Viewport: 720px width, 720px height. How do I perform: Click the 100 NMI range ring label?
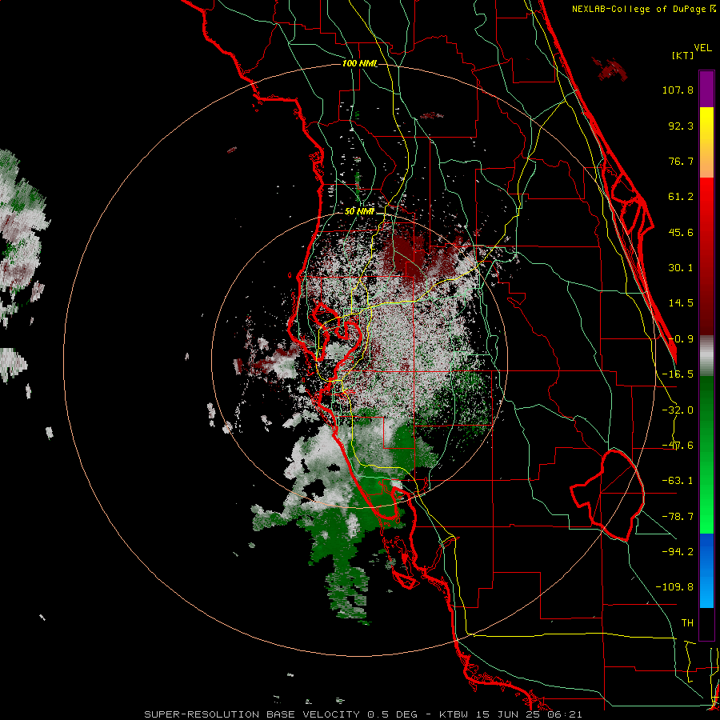[x=359, y=63]
